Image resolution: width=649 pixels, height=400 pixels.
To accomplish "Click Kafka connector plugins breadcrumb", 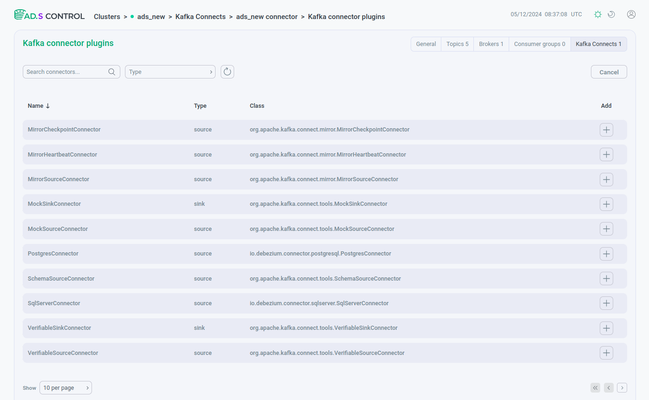I will tap(347, 17).
